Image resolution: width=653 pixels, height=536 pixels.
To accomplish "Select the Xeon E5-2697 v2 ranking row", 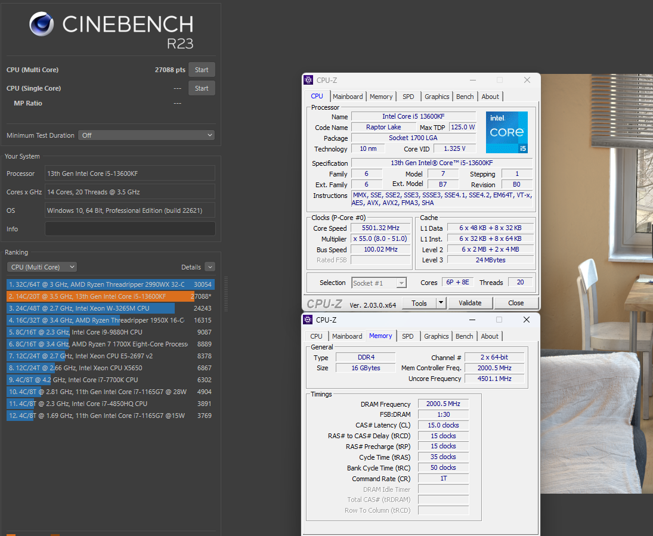I will coord(110,356).
